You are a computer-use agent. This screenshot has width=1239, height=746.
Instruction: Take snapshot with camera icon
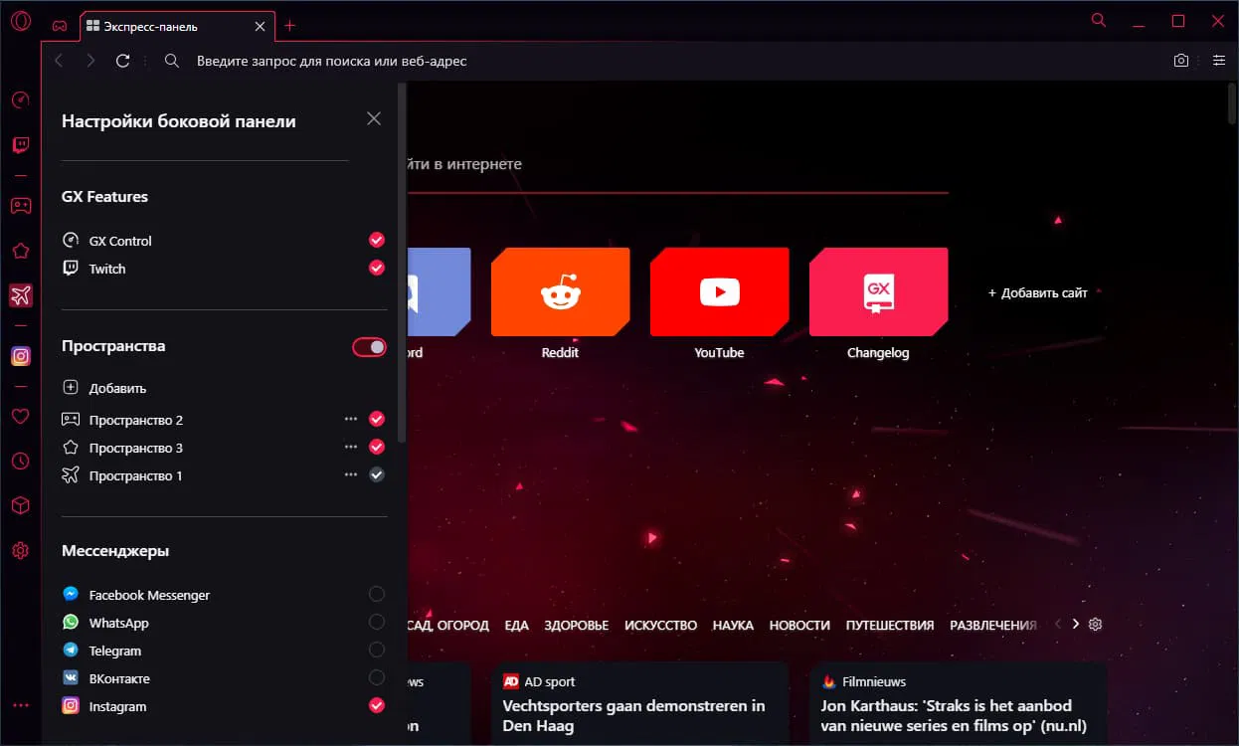[1181, 61]
